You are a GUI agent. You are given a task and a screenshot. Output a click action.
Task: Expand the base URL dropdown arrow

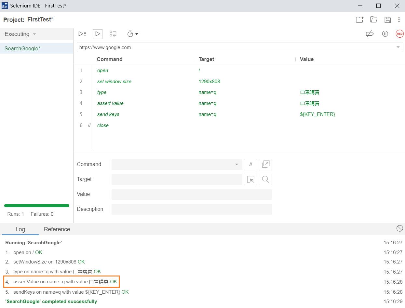coord(398,47)
